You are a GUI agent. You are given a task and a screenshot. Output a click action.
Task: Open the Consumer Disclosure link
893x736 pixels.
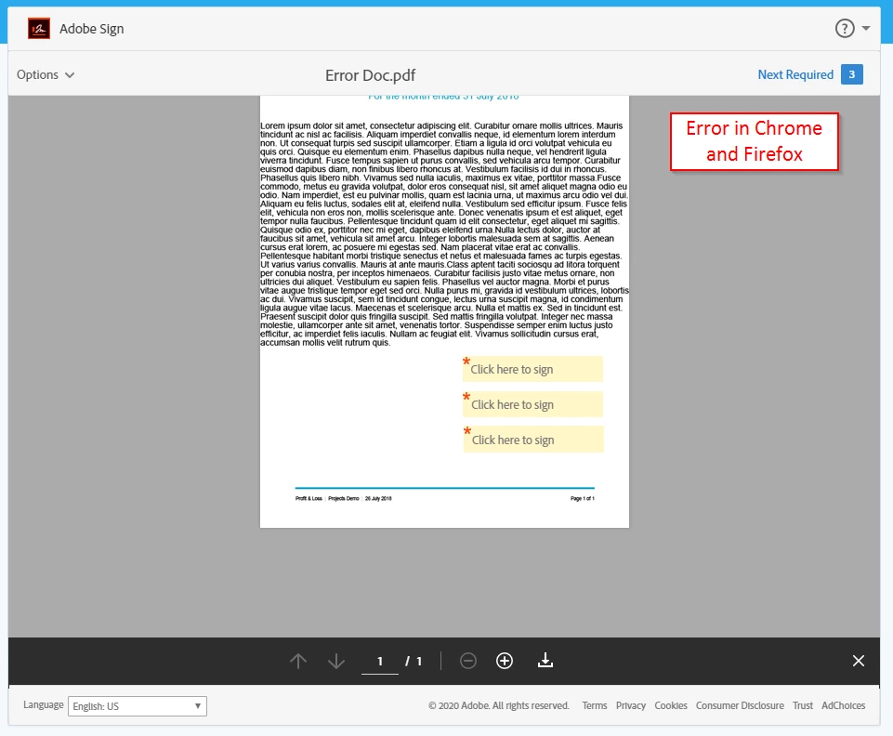tap(740, 705)
